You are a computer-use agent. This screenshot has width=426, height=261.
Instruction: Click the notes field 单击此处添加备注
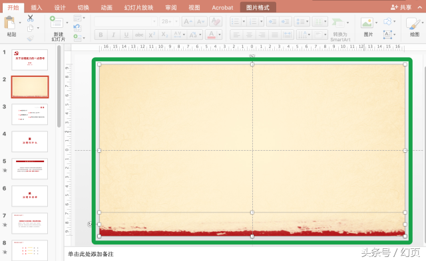coord(91,254)
